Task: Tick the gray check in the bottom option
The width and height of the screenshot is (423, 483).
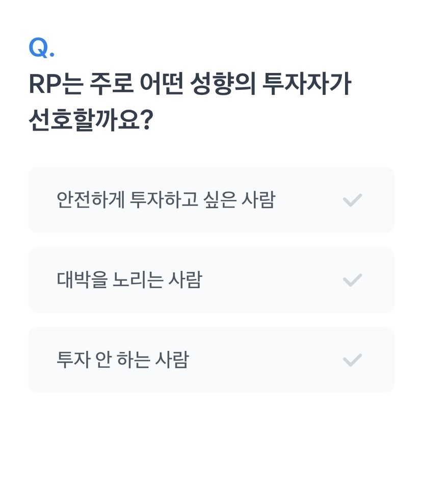Action: pyautogui.click(x=352, y=360)
